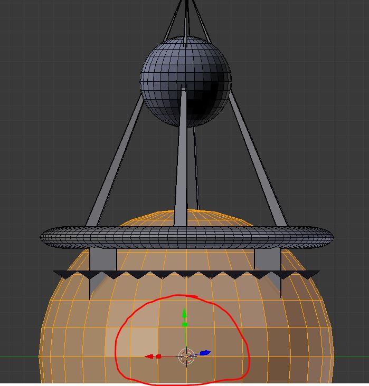Click the blue axis arrow of the transform gizmo
Screen dimensions: 369x386
[205, 353]
